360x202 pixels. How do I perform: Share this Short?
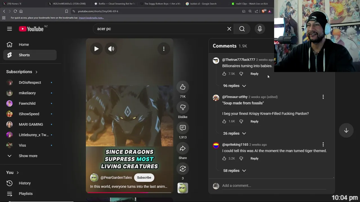183,148
